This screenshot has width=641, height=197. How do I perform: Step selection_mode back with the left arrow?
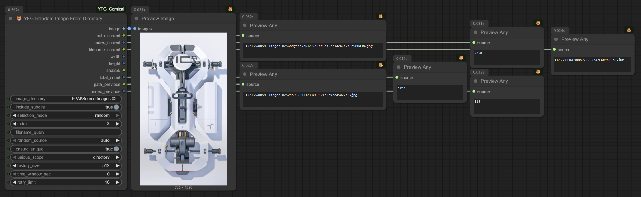tap(14, 116)
